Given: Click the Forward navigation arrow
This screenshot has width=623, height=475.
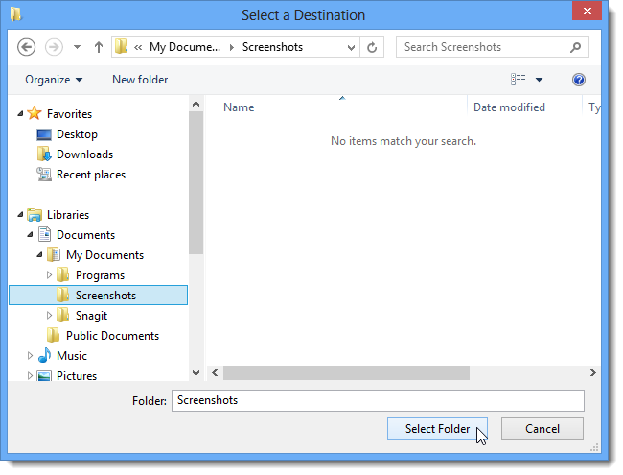Looking at the screenshot, I should point(54,47).
